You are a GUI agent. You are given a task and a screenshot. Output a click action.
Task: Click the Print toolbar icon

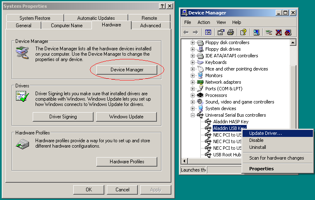(231, 32)
